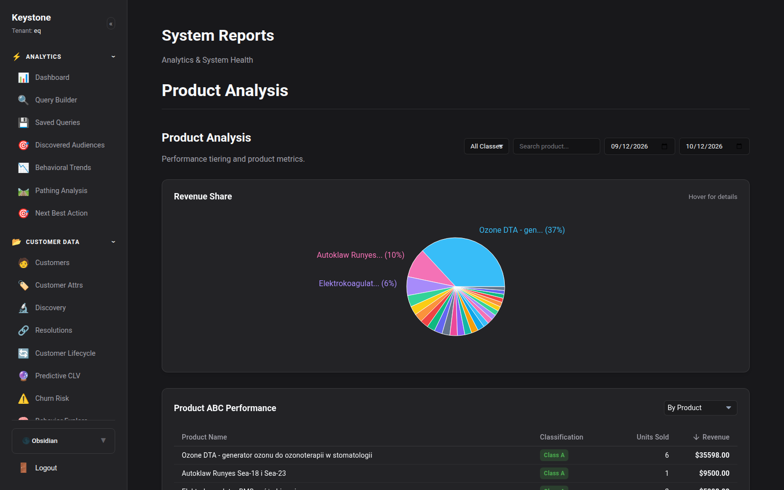The width and height of the screenshot is (784, 490).
Task: Click the Discovery microscope icon
Action: tap(24, 308)
